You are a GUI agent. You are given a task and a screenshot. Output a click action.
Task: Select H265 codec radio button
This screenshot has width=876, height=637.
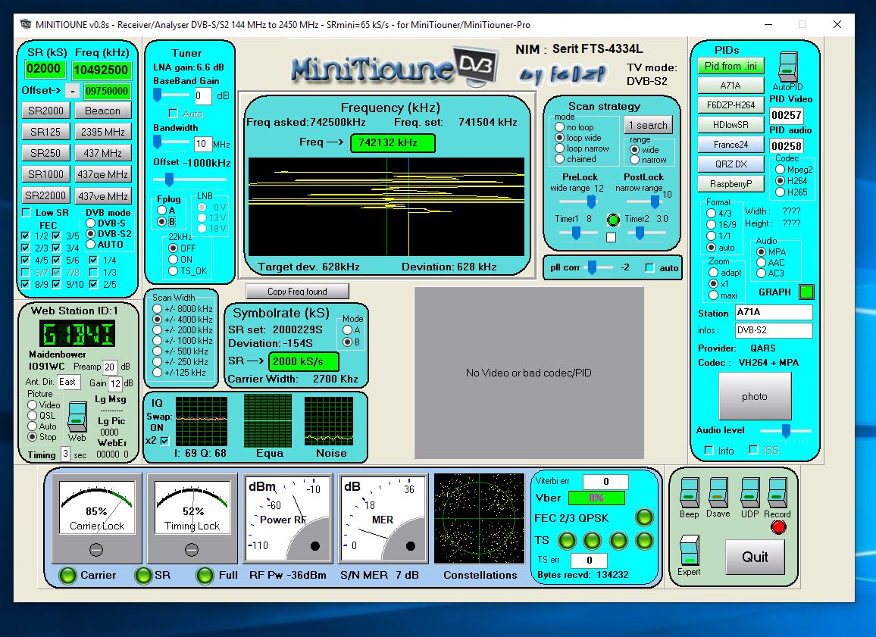(781, 192)
